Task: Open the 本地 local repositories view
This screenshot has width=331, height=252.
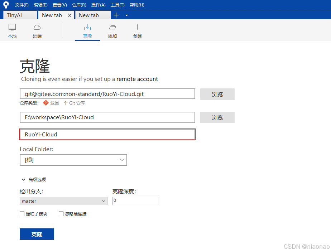Action: (12, 31)
